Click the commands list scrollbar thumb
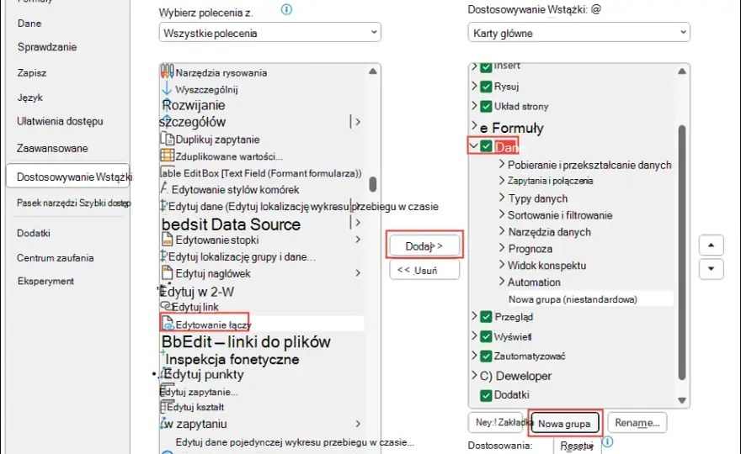This screenshot has width=741, height=454. pos(373,184)
